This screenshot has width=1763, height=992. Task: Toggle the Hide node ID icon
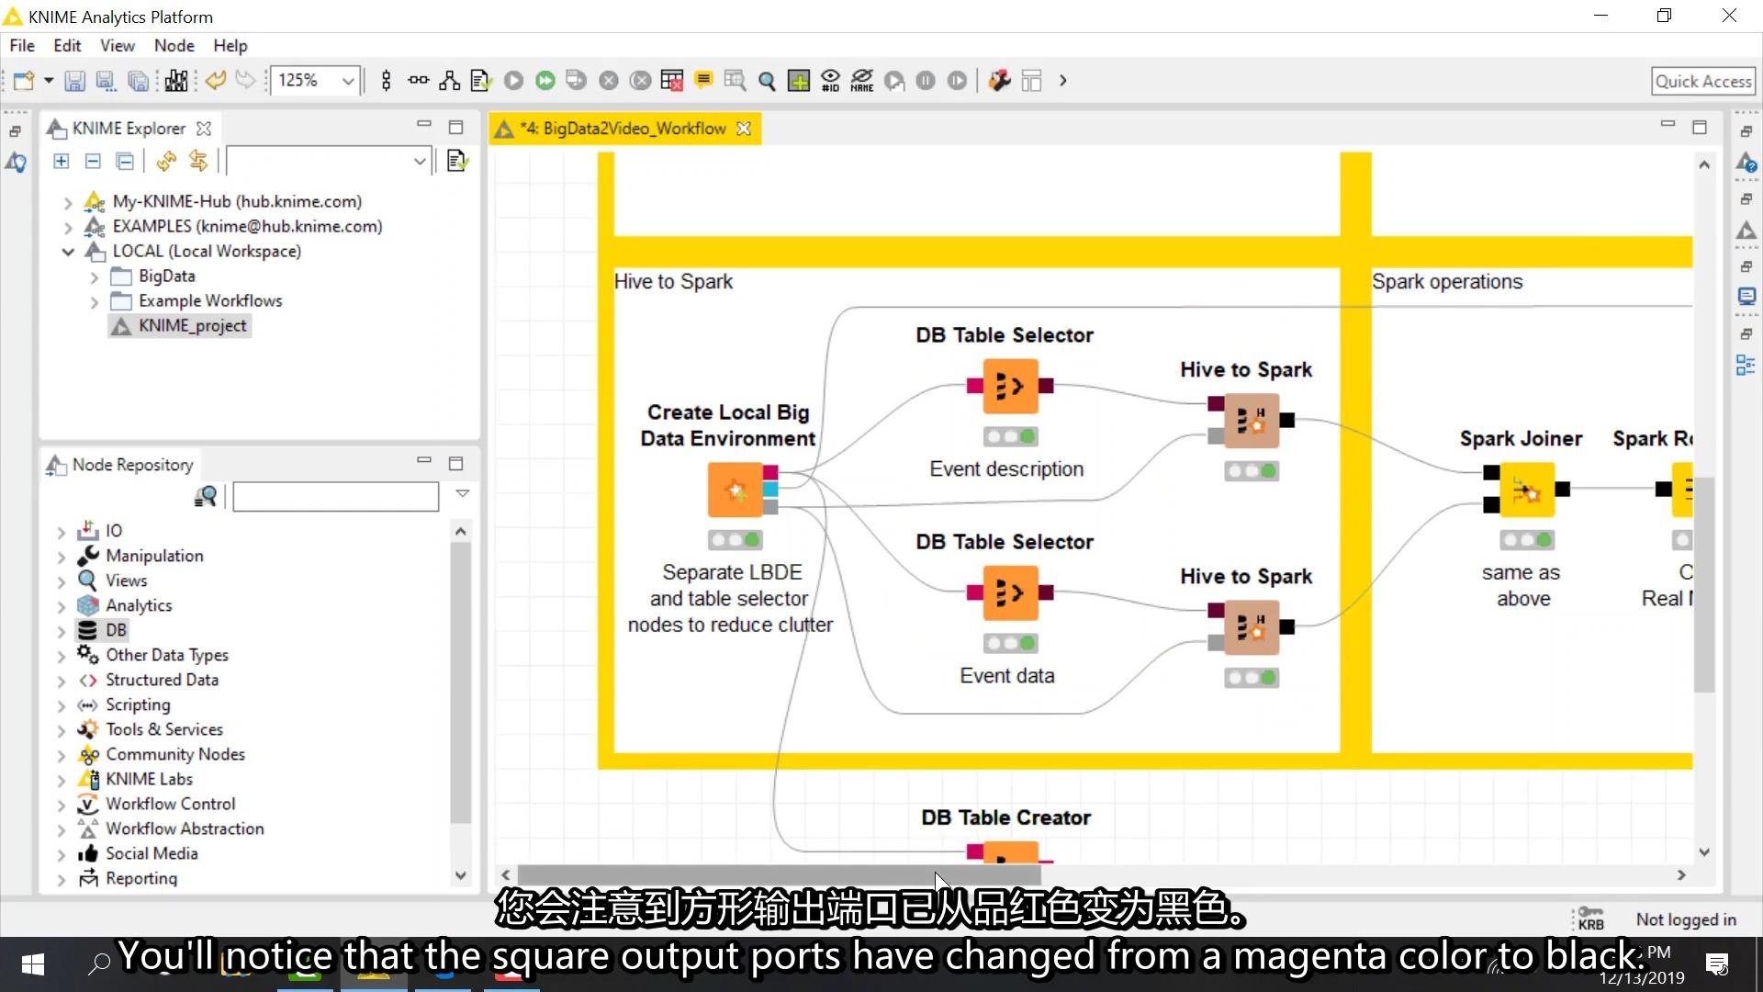coord(830,81)
